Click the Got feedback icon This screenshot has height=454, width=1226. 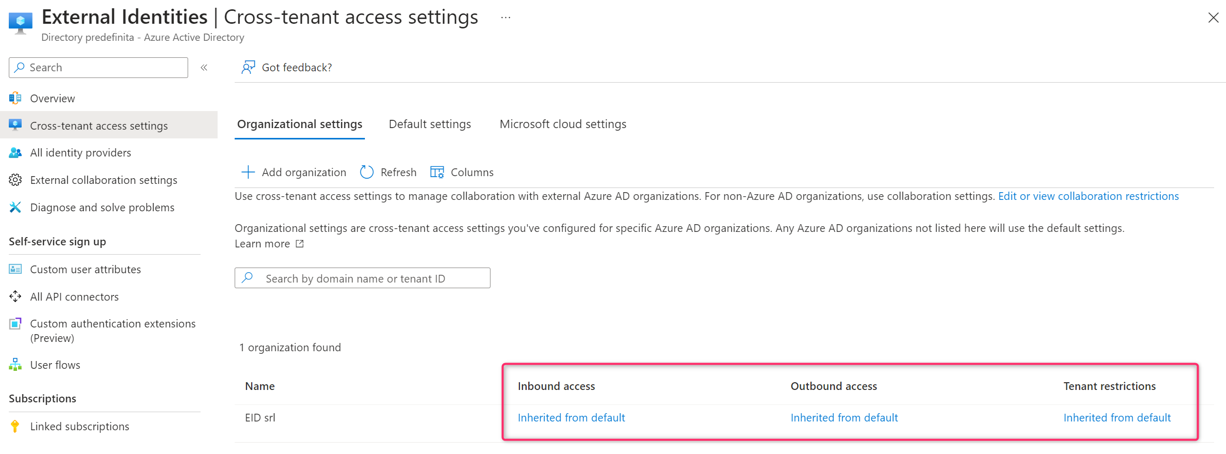coord(249,67)
